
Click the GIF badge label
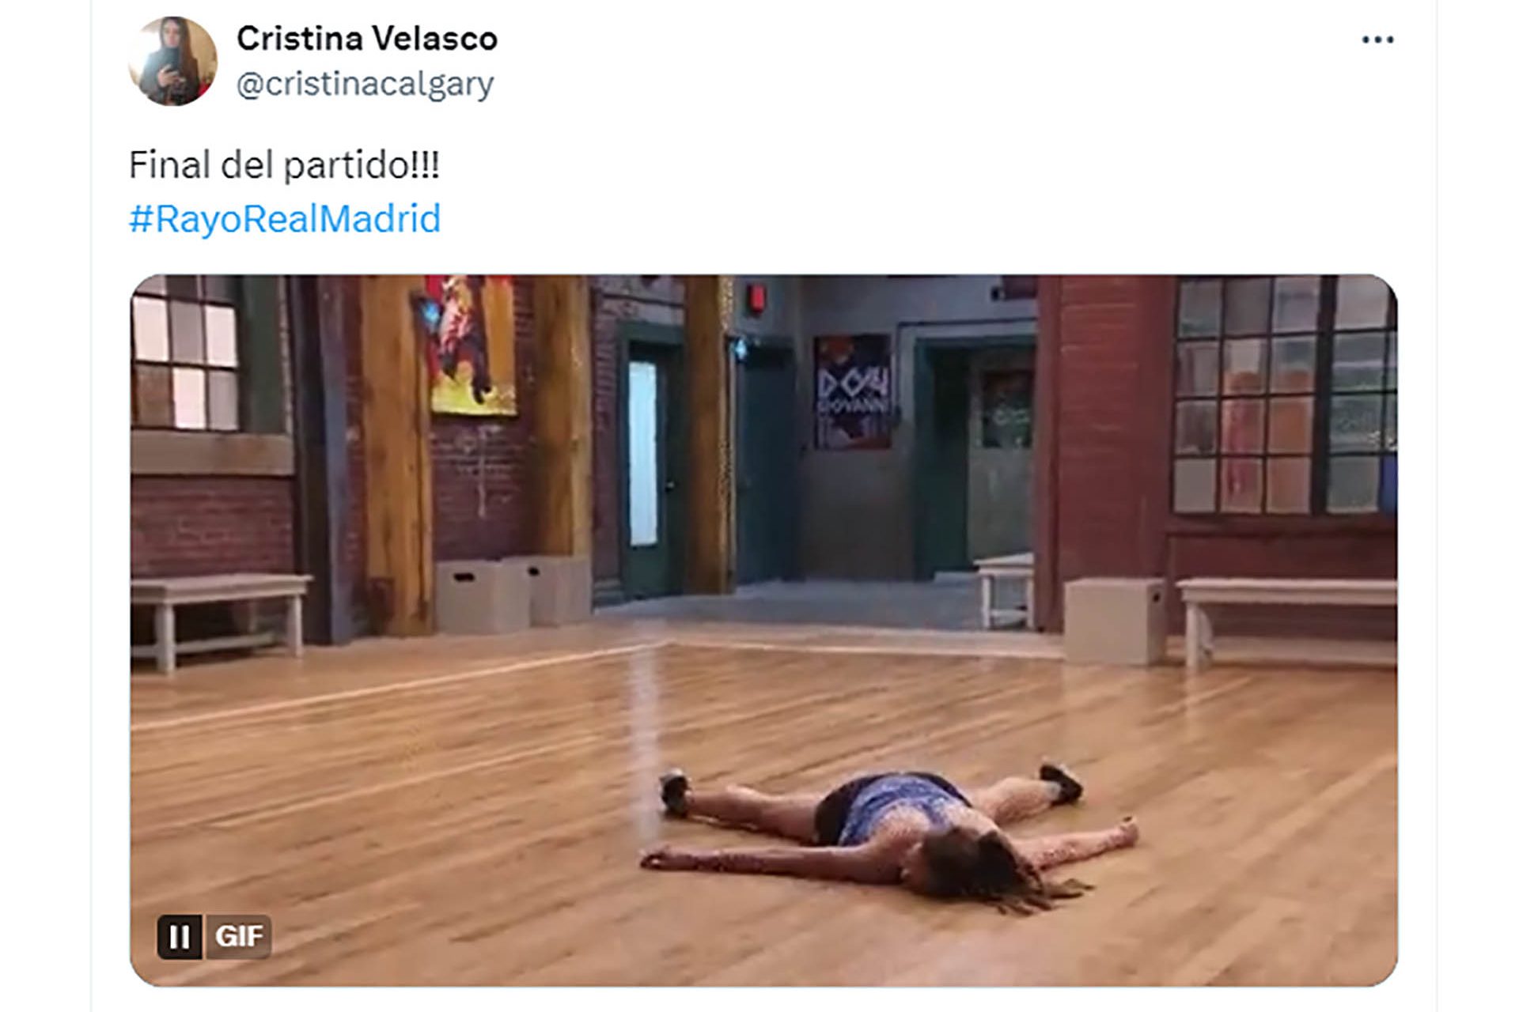click(238, 937)
